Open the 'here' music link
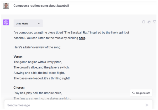This screenshot has width=158, height=110. point(82,38)
